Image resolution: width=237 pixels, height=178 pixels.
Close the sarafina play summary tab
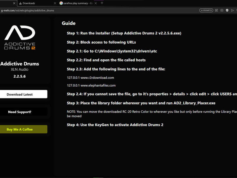96,3
